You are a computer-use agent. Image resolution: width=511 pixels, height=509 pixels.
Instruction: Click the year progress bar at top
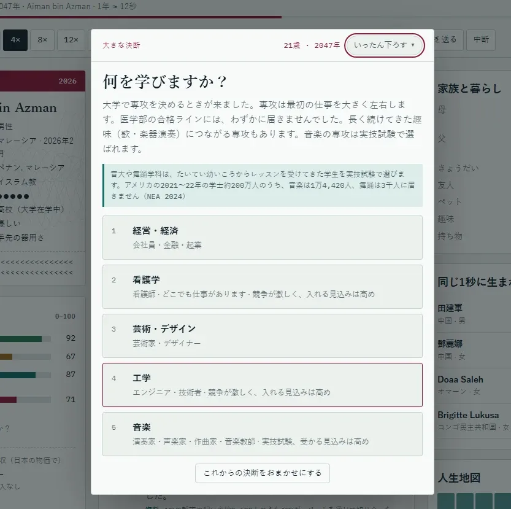(x=255, y=17)
